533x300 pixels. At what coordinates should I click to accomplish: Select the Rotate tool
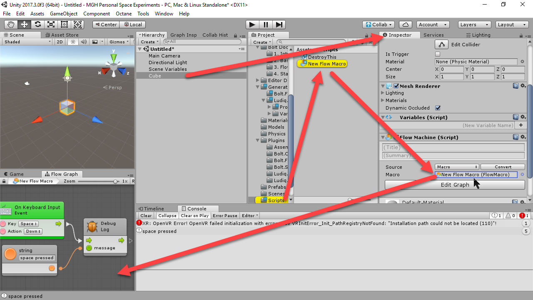(x=37, y=25)
